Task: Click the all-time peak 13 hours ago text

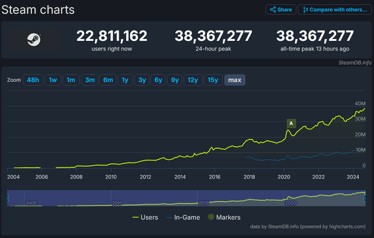Action: point(314,49)
